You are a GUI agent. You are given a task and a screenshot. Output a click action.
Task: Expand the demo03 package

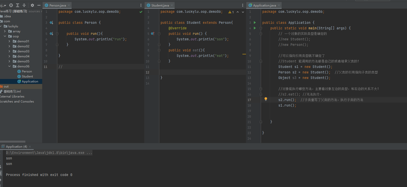[9, 51]
